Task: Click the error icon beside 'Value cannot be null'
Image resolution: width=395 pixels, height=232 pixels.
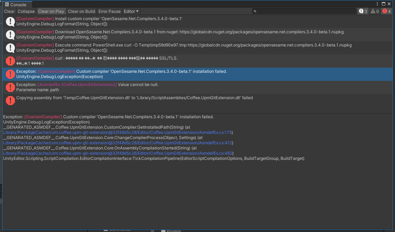Action: pos(10,87)
